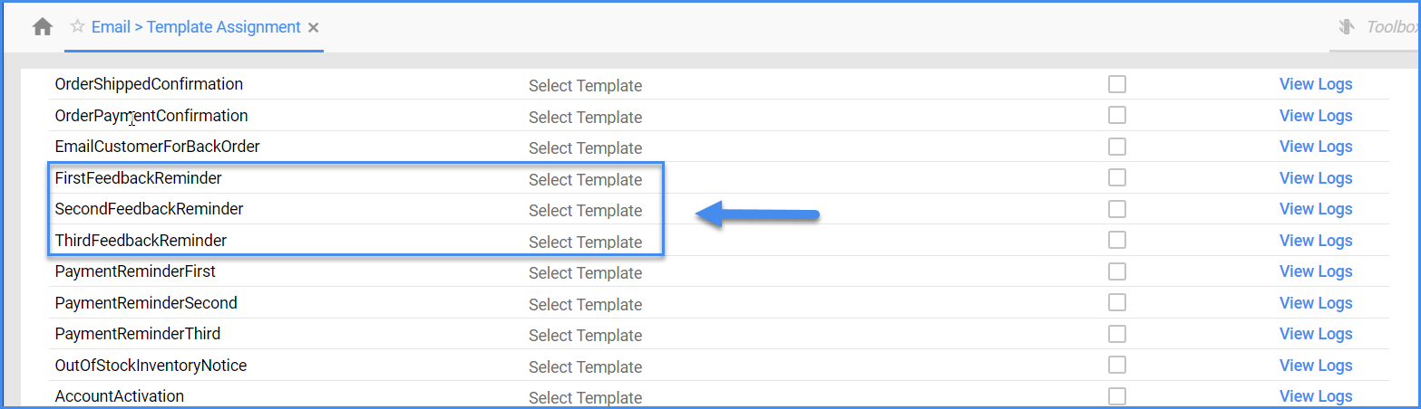Check the PaymentReminderSecond checkbox

tap(1117, 302)
